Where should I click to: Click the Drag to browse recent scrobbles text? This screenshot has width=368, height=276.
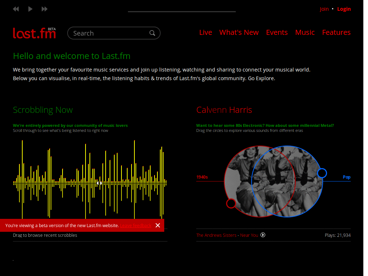pyautogui.click(x=45, y=235)
